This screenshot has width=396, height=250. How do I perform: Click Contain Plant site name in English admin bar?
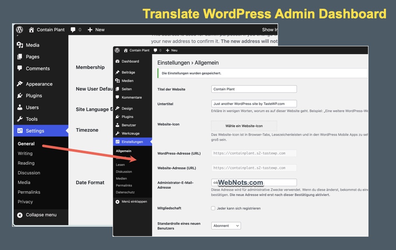[x=50, y=30]
